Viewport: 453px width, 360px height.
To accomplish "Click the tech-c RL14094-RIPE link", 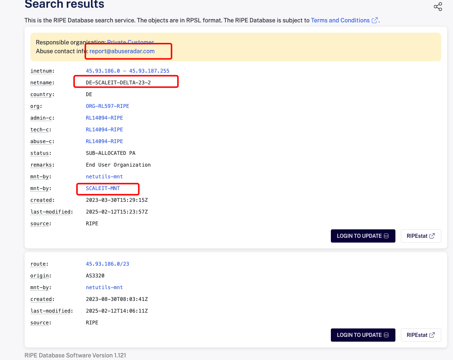I will pyautogui.click(x=104, y=130).
